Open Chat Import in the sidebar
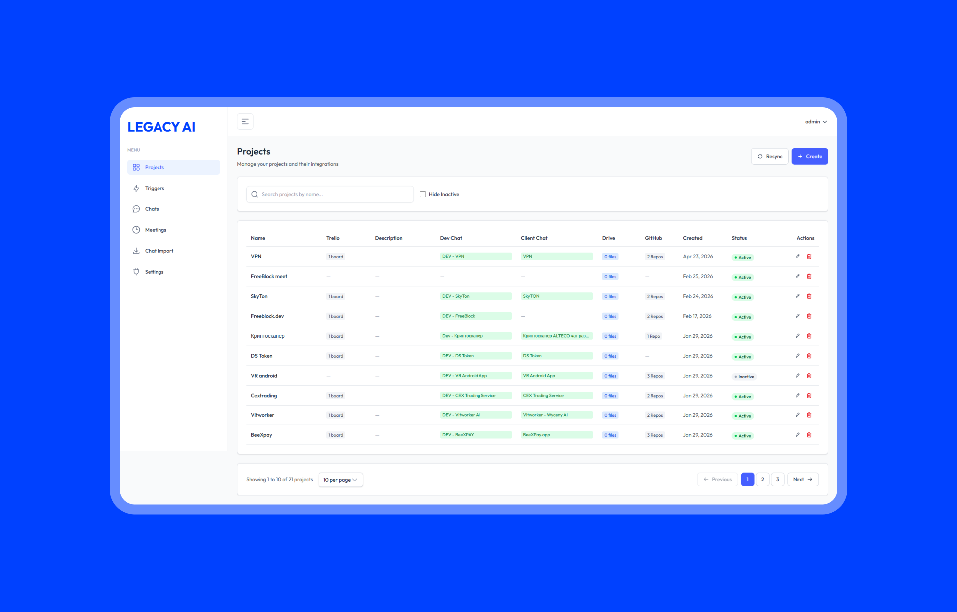Image resolution: width=957 pixels, height=612 pixels. click(x=173, y=251)
